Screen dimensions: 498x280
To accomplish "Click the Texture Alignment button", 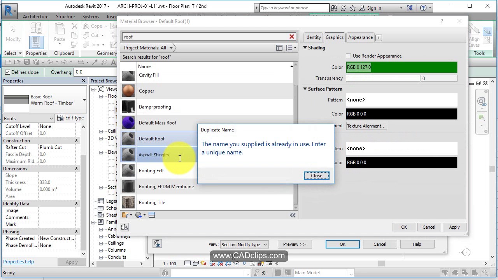I will pos(366,126).
